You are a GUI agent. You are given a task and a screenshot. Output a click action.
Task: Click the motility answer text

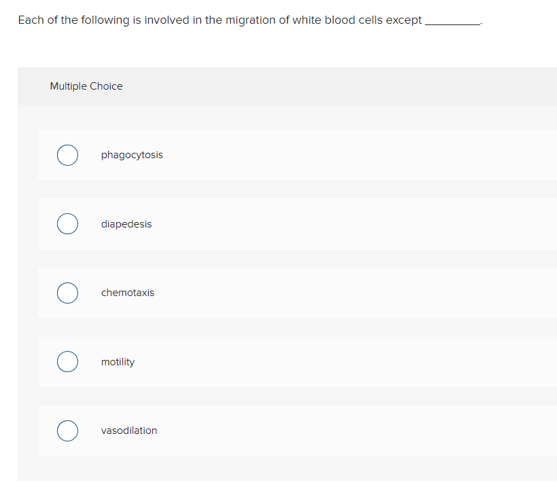(x=118, y=361)
